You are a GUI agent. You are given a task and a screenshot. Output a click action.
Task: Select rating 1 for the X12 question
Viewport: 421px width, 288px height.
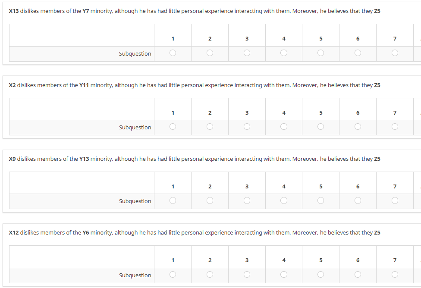coord(173,274)
